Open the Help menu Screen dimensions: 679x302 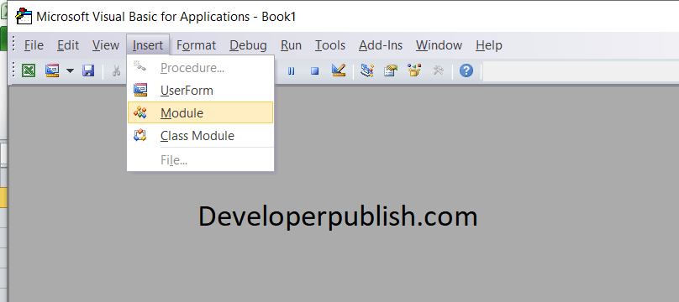point(489,45)
